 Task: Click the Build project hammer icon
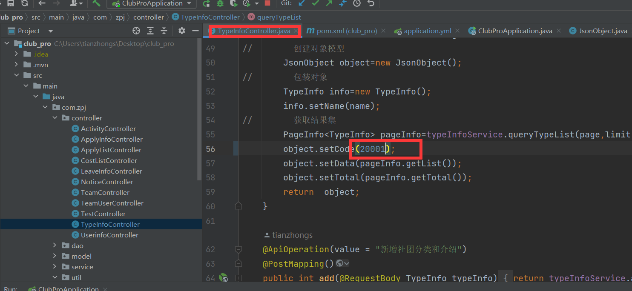click(x=96, y=3)
